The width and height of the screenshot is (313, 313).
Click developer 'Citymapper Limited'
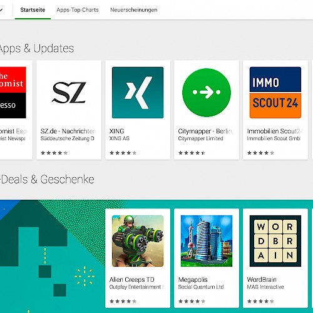(x=200, y=138)
